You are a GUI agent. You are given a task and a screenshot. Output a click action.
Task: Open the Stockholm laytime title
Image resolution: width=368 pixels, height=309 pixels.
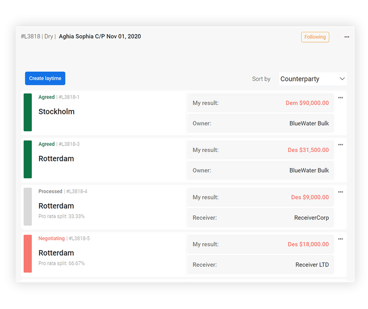tap(57, 111)
